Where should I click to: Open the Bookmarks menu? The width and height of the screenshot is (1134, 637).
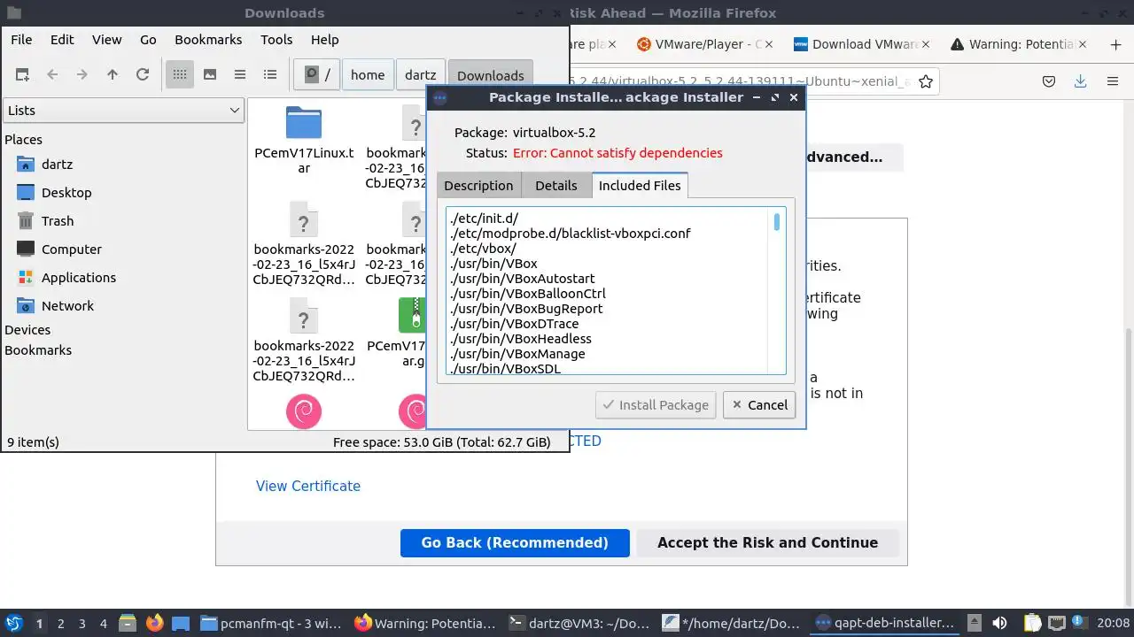208,39
